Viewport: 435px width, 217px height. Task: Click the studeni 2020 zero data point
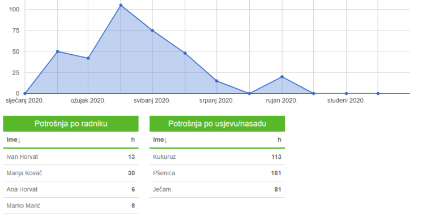(x=346, y=94)
